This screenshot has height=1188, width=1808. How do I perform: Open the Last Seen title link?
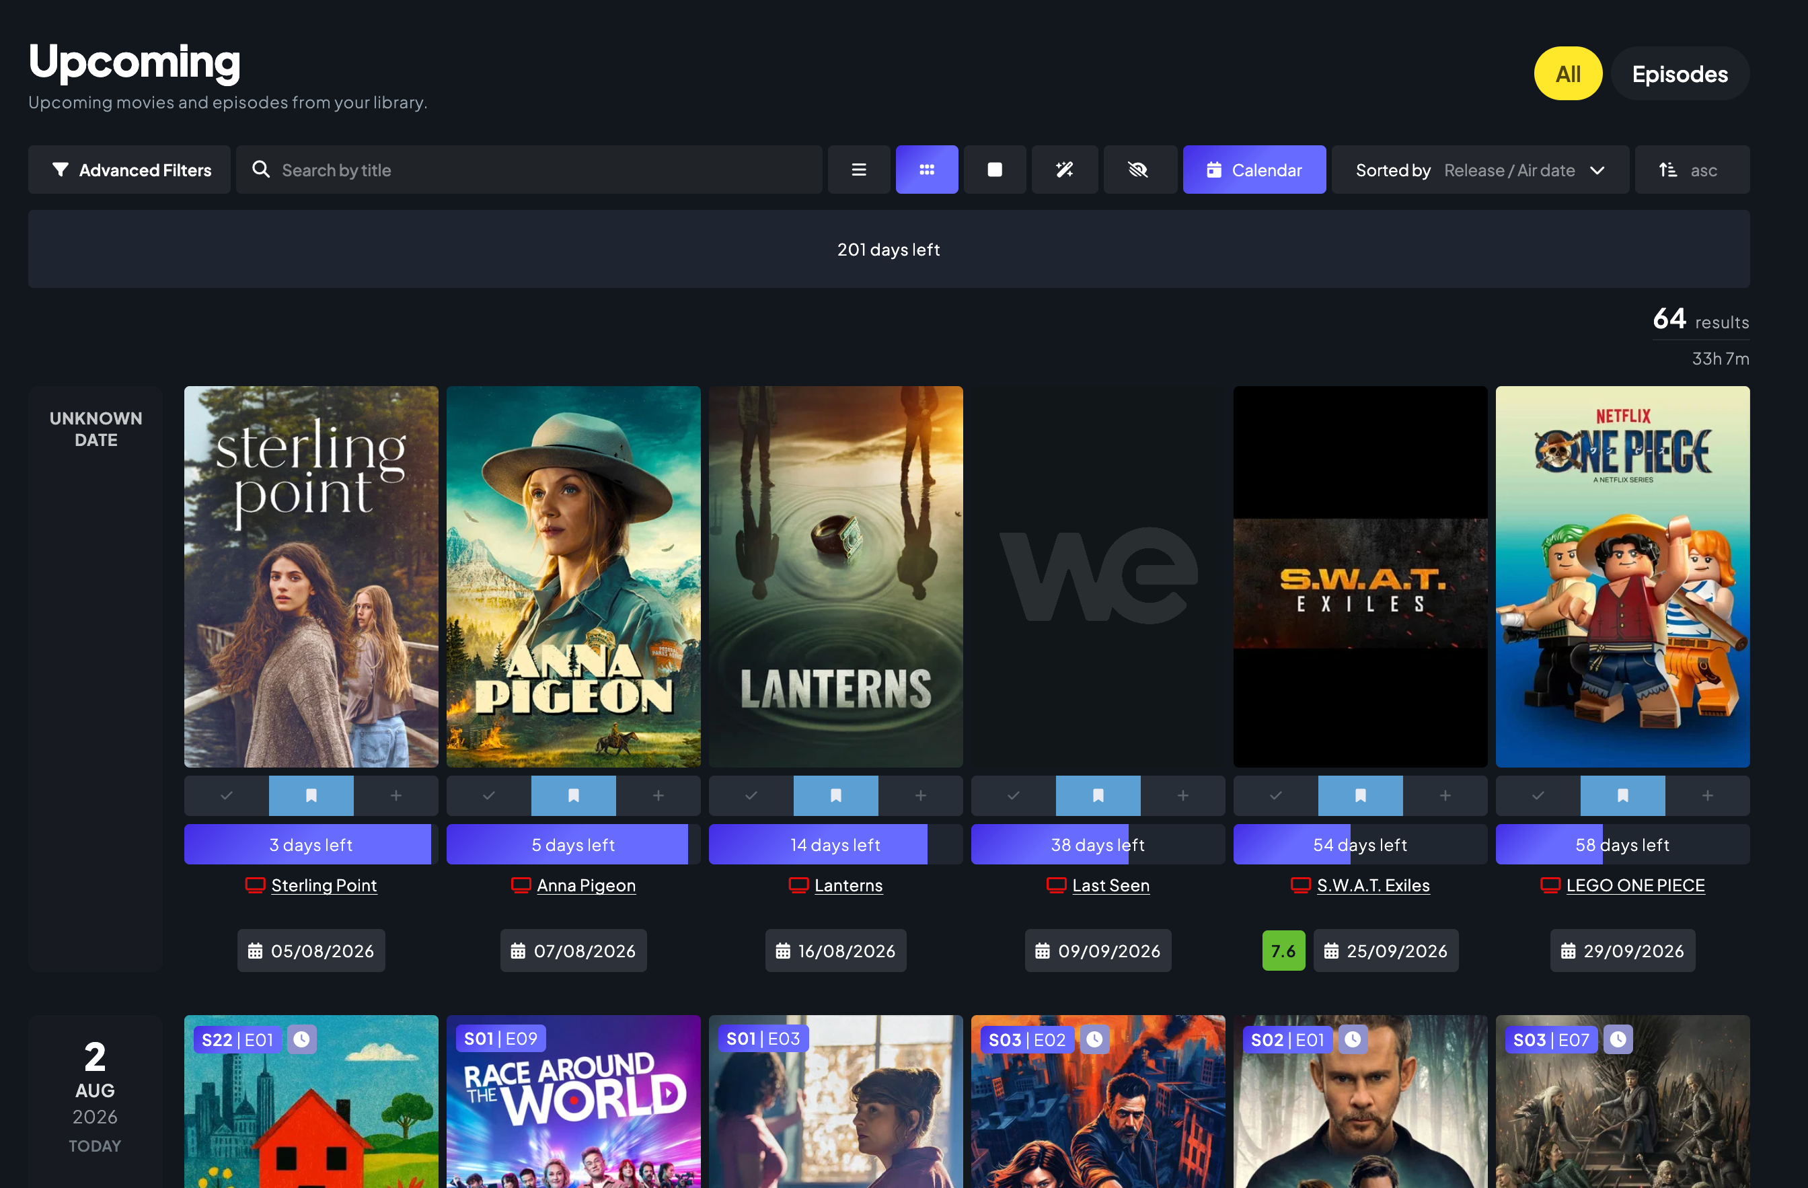pyautogui.click(x=1110, y=885)
